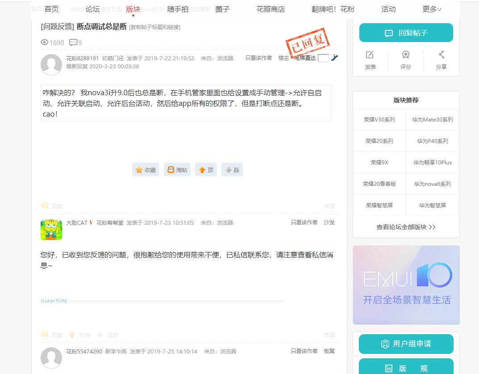The width and height of the screenshot is (479, 374).
Task: Click the 板凳 floor label
Action: (329, 351)
